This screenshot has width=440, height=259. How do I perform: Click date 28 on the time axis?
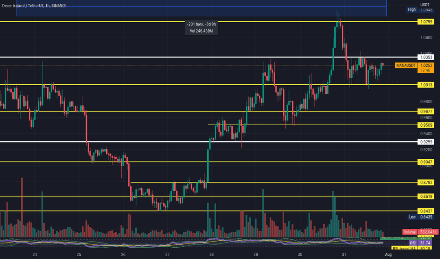point(212,254)
